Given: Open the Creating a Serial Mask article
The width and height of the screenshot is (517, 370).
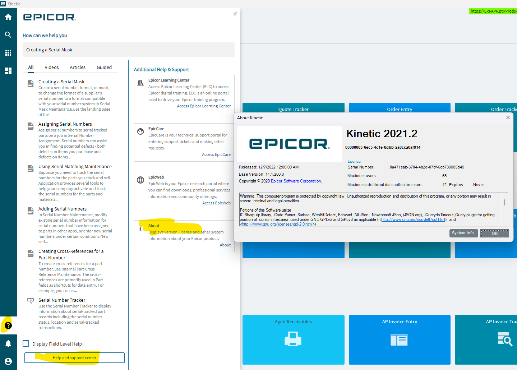Looking at the screenshot, I should point(61,82).
